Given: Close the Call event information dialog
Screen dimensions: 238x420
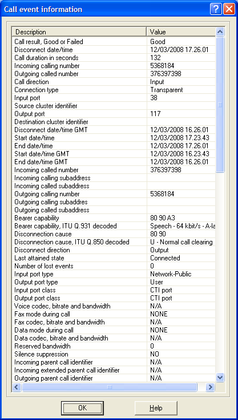Looking at the screenshot, I should pyautogui.click(x=229, y=9).
